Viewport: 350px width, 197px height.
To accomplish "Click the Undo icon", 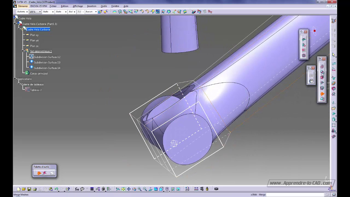I will tap(56, 189).
